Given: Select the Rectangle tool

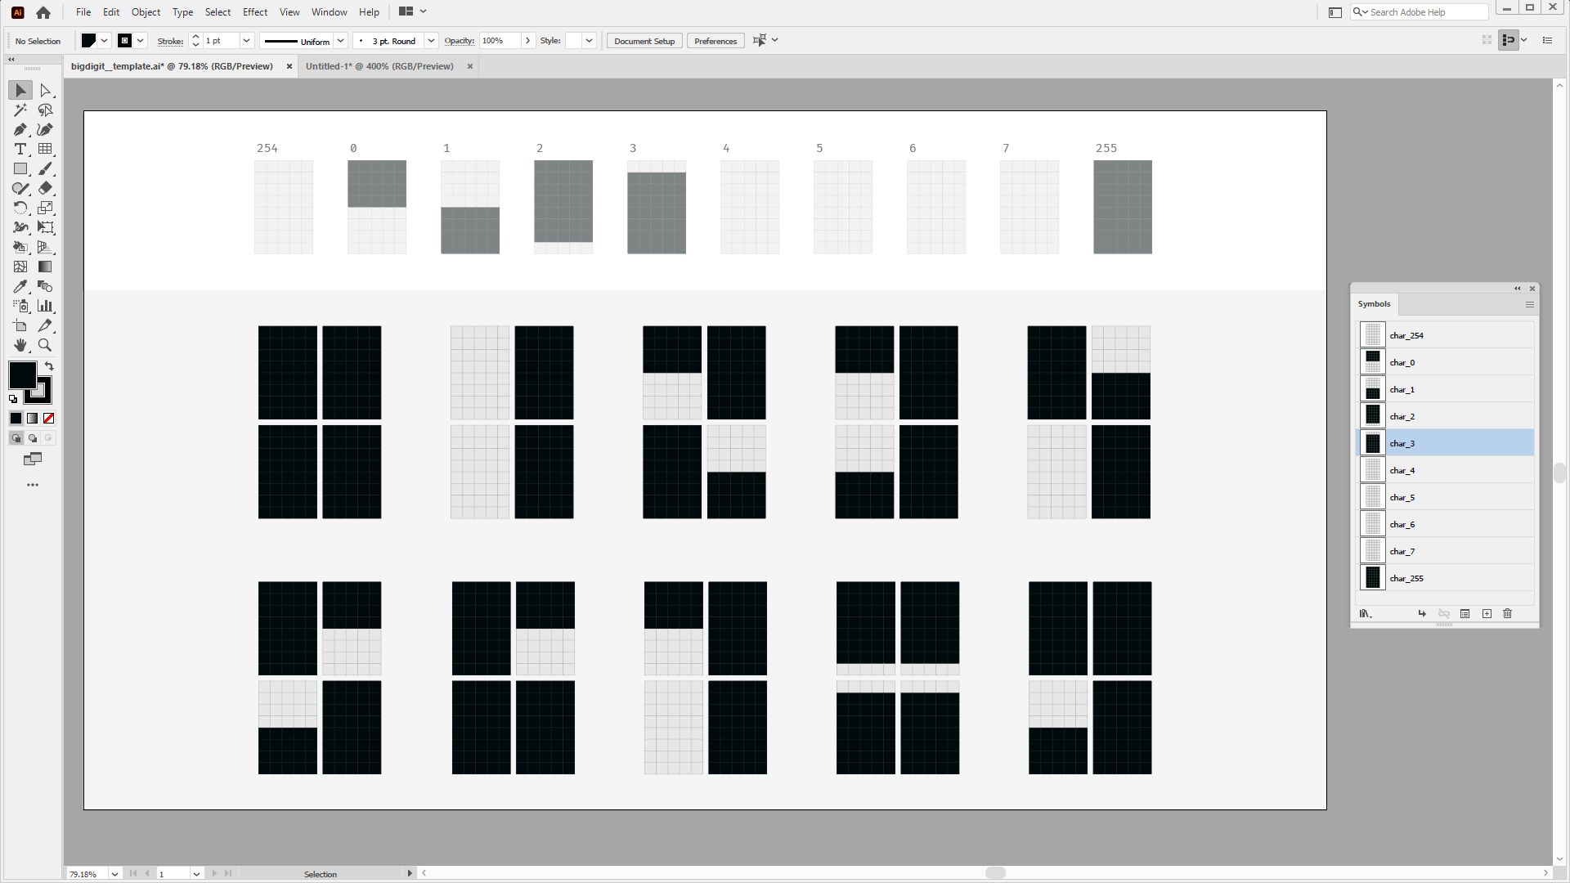Looking at the screenshot, I should click(x=20, y=168).
